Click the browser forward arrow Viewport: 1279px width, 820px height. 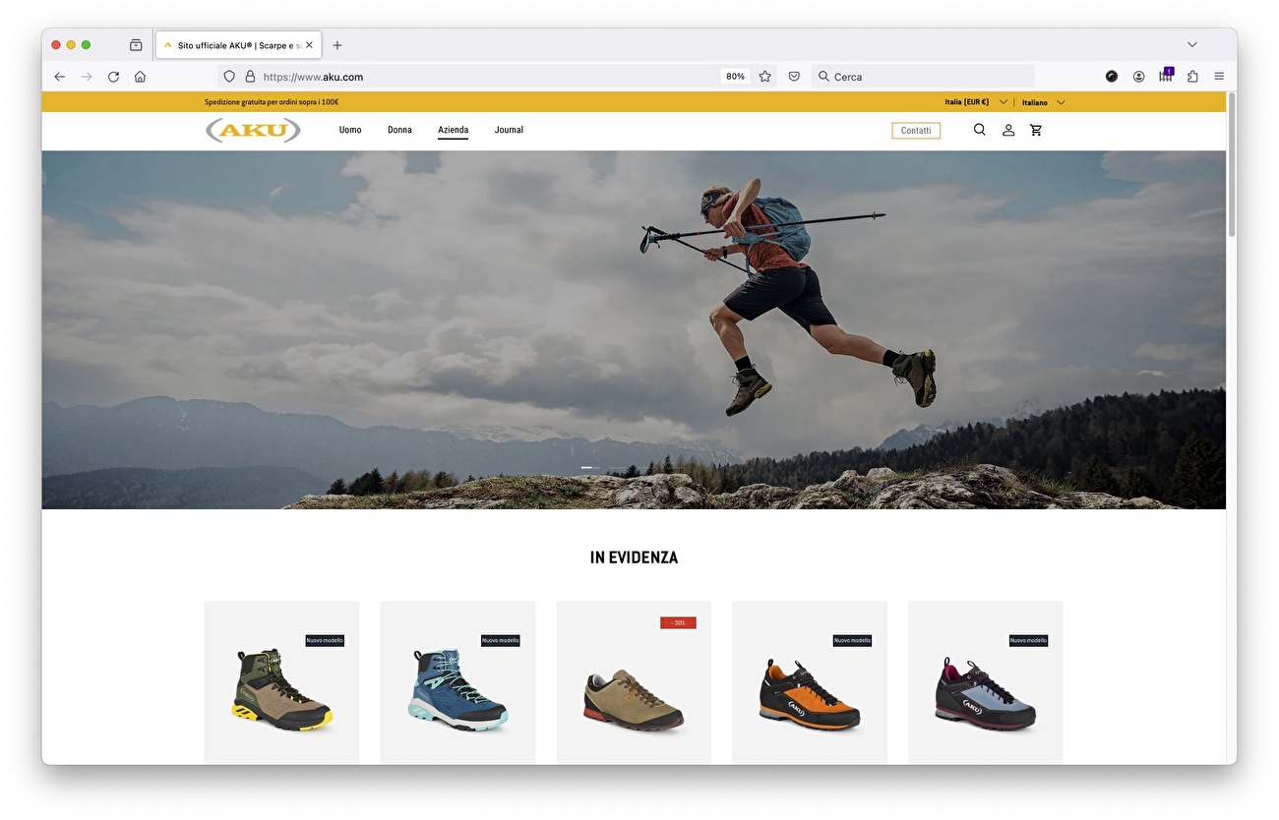(x=87, y=77)
